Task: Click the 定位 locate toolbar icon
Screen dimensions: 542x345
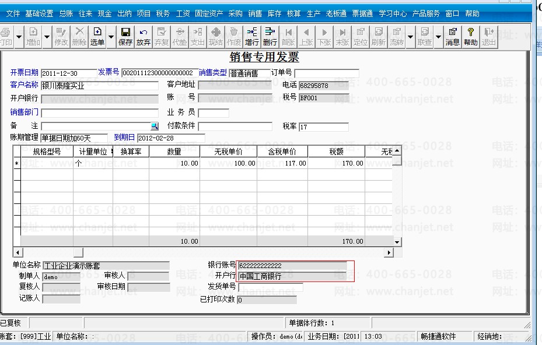Action: pyautogui.click(x=361, y=37)
